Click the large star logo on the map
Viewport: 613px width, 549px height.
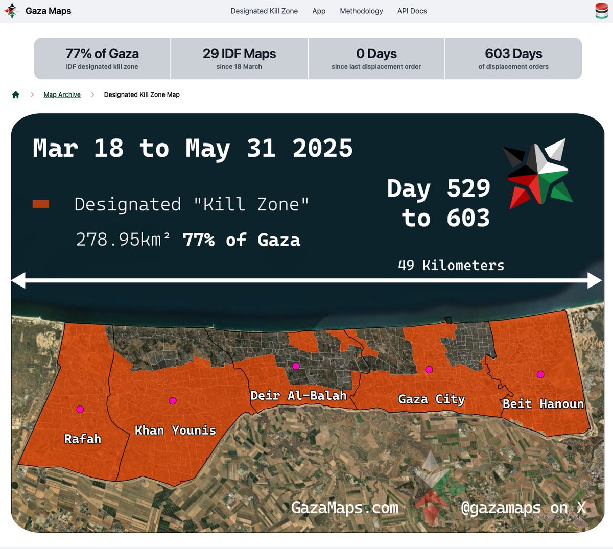(537, 173)
